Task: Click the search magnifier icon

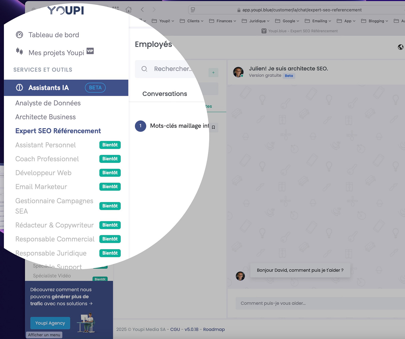Action: (x=144, y=69)
